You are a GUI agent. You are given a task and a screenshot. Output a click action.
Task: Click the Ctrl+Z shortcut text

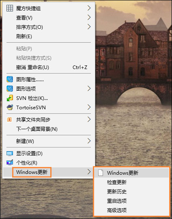(80, 67)
